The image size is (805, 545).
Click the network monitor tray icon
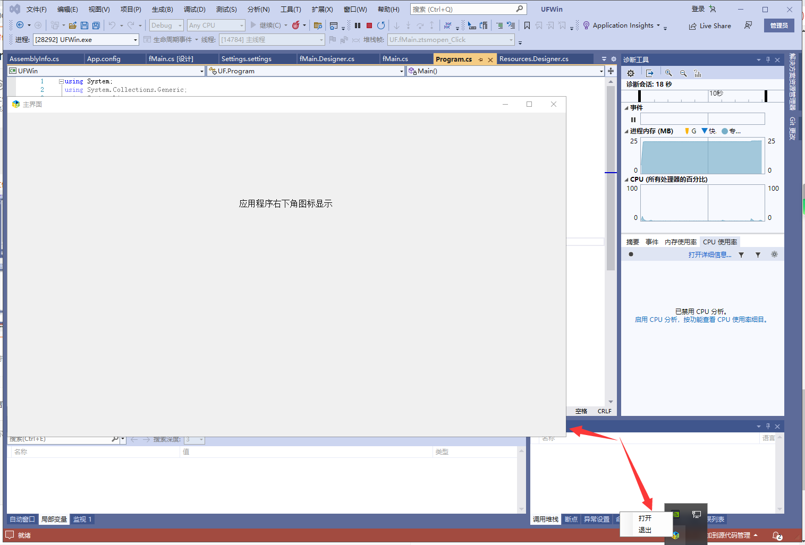coord(697,514)
